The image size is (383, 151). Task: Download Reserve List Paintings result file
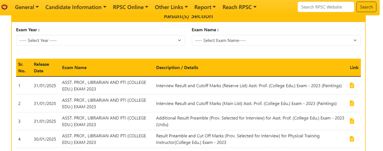click(352, 85)
